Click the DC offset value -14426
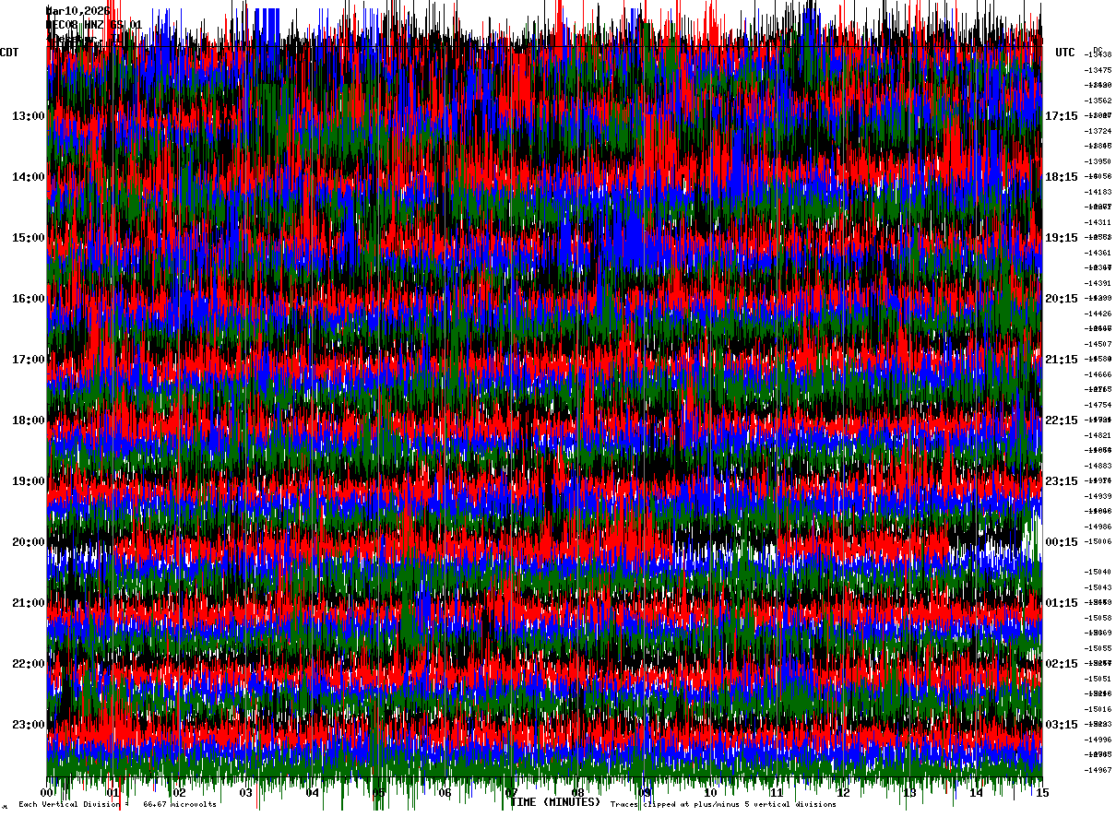Viewport: 1116px width, 817px height. [1098, 314]
